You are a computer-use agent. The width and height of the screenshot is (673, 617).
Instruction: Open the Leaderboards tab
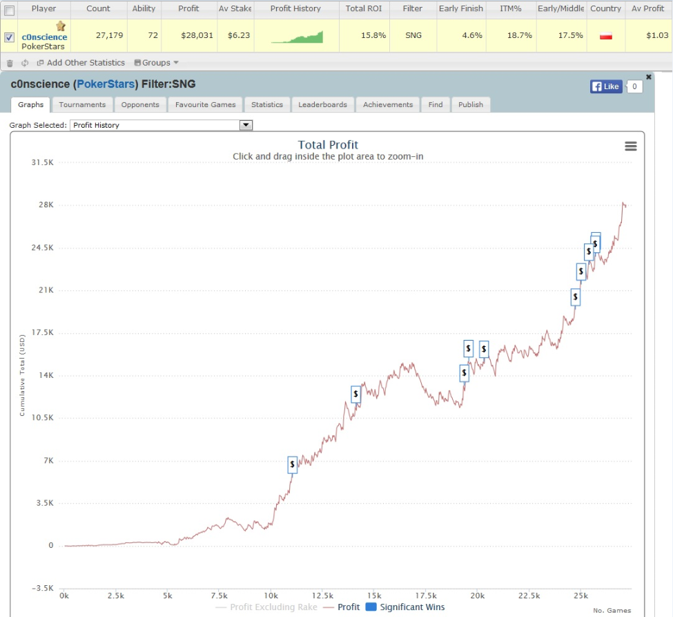point(323,104)
